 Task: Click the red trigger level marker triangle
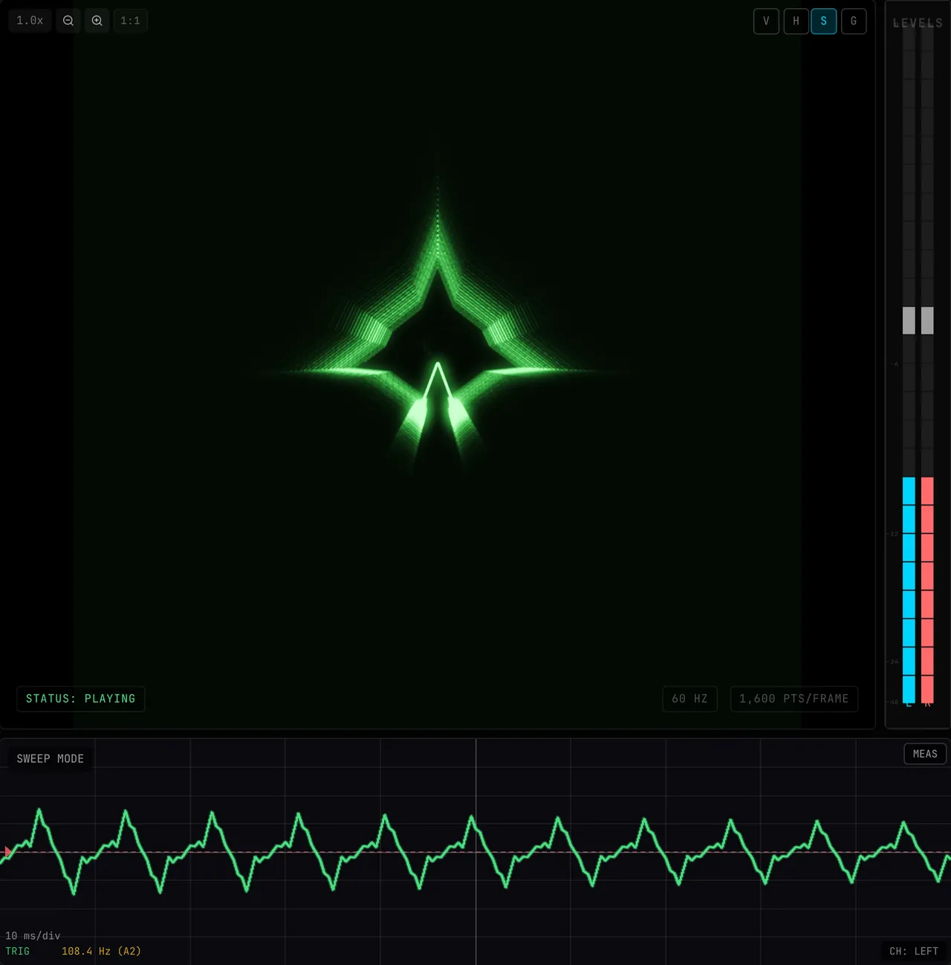tap(8, 852)
